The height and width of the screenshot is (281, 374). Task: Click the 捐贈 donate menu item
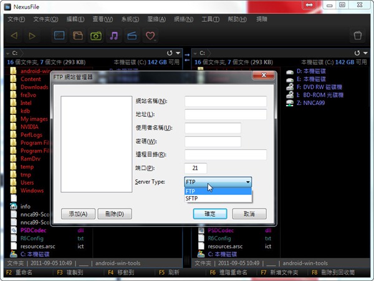click(x=262, y=19)
